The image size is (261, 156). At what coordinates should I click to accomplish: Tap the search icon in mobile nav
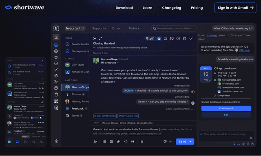point(33,142)
